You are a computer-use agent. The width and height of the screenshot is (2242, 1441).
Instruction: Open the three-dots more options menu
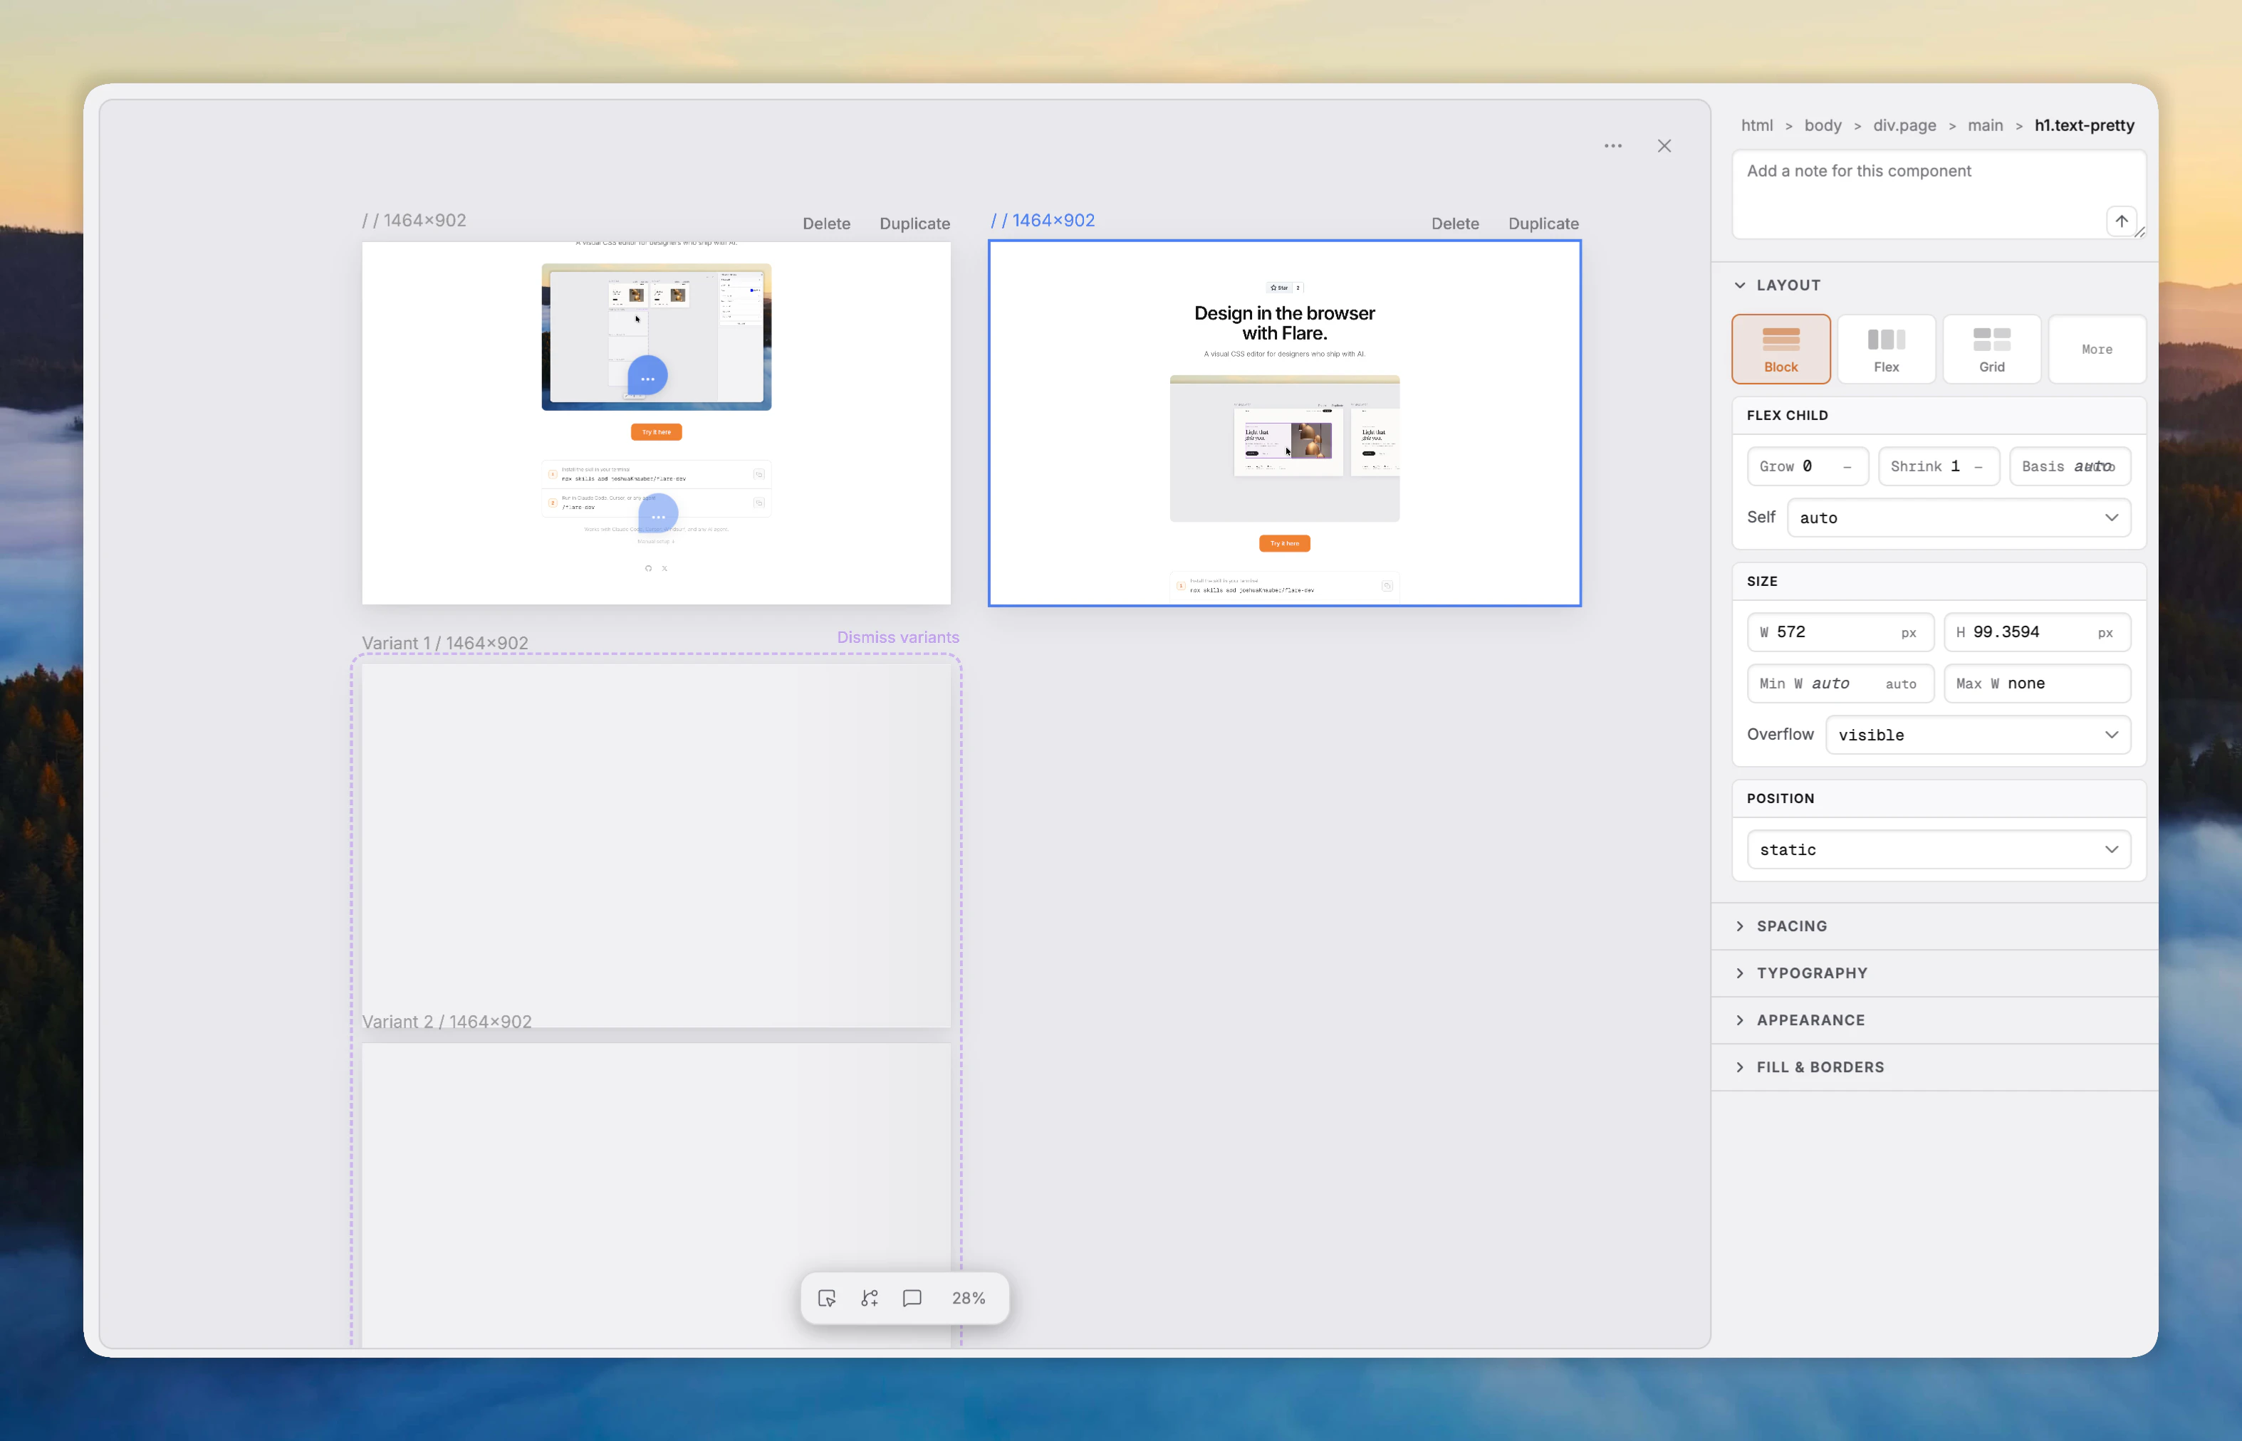[x=1613, y=146]
